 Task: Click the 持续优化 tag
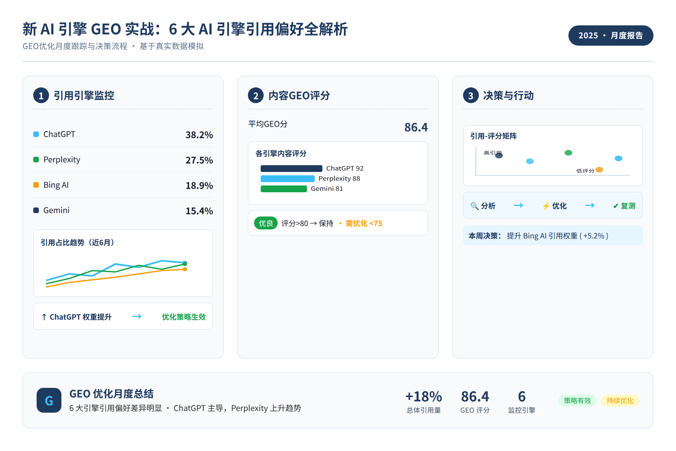tap(620, 400)
